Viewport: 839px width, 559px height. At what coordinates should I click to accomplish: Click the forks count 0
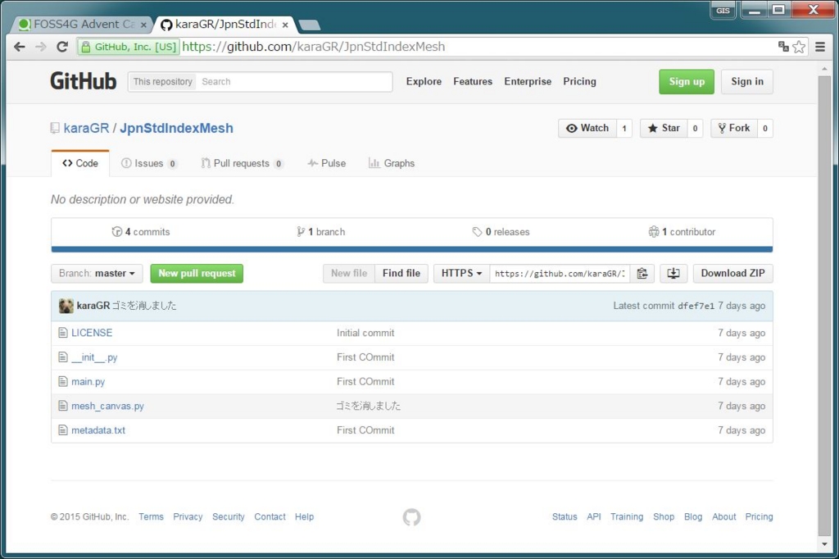(765, 128)
